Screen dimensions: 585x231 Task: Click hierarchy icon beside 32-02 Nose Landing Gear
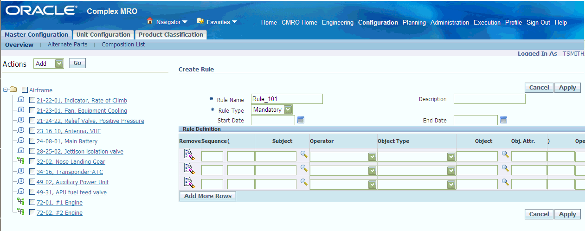[x=20, y=161]
